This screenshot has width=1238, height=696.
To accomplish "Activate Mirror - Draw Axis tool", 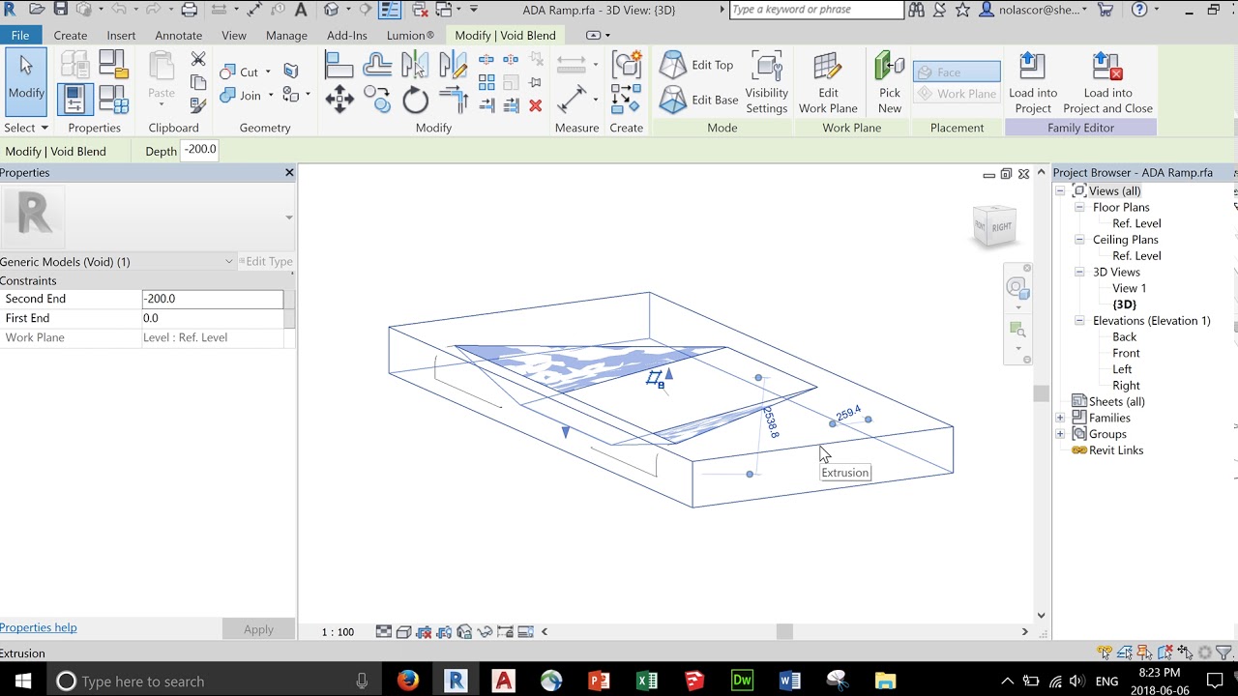I will pos(453,66).
